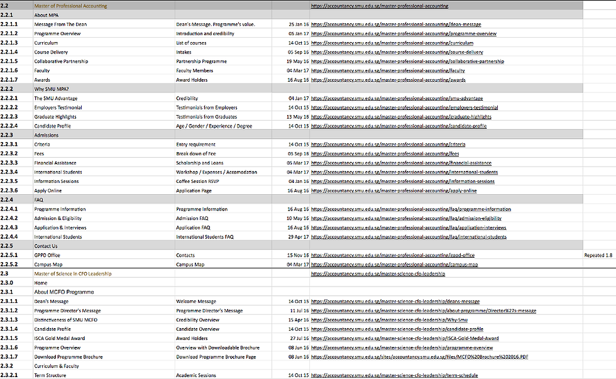Select the '11 Jul 16' date cell
The width and height of the screenshot is (616, 379).
pos(290,310)
